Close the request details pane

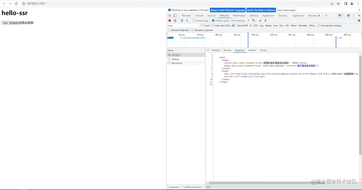click(208, 50)
